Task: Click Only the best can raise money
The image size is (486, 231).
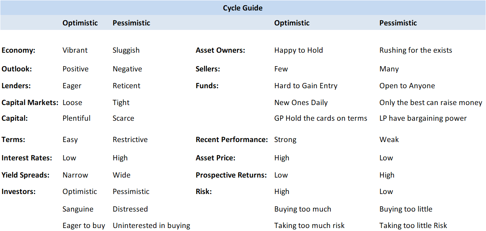Action: click(431, 103)
